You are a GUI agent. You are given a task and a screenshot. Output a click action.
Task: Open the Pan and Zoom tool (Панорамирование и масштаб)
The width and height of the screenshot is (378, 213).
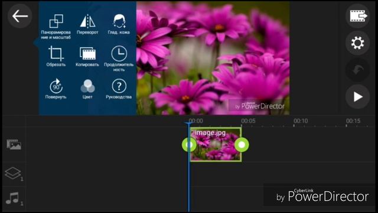click(56, 27)
